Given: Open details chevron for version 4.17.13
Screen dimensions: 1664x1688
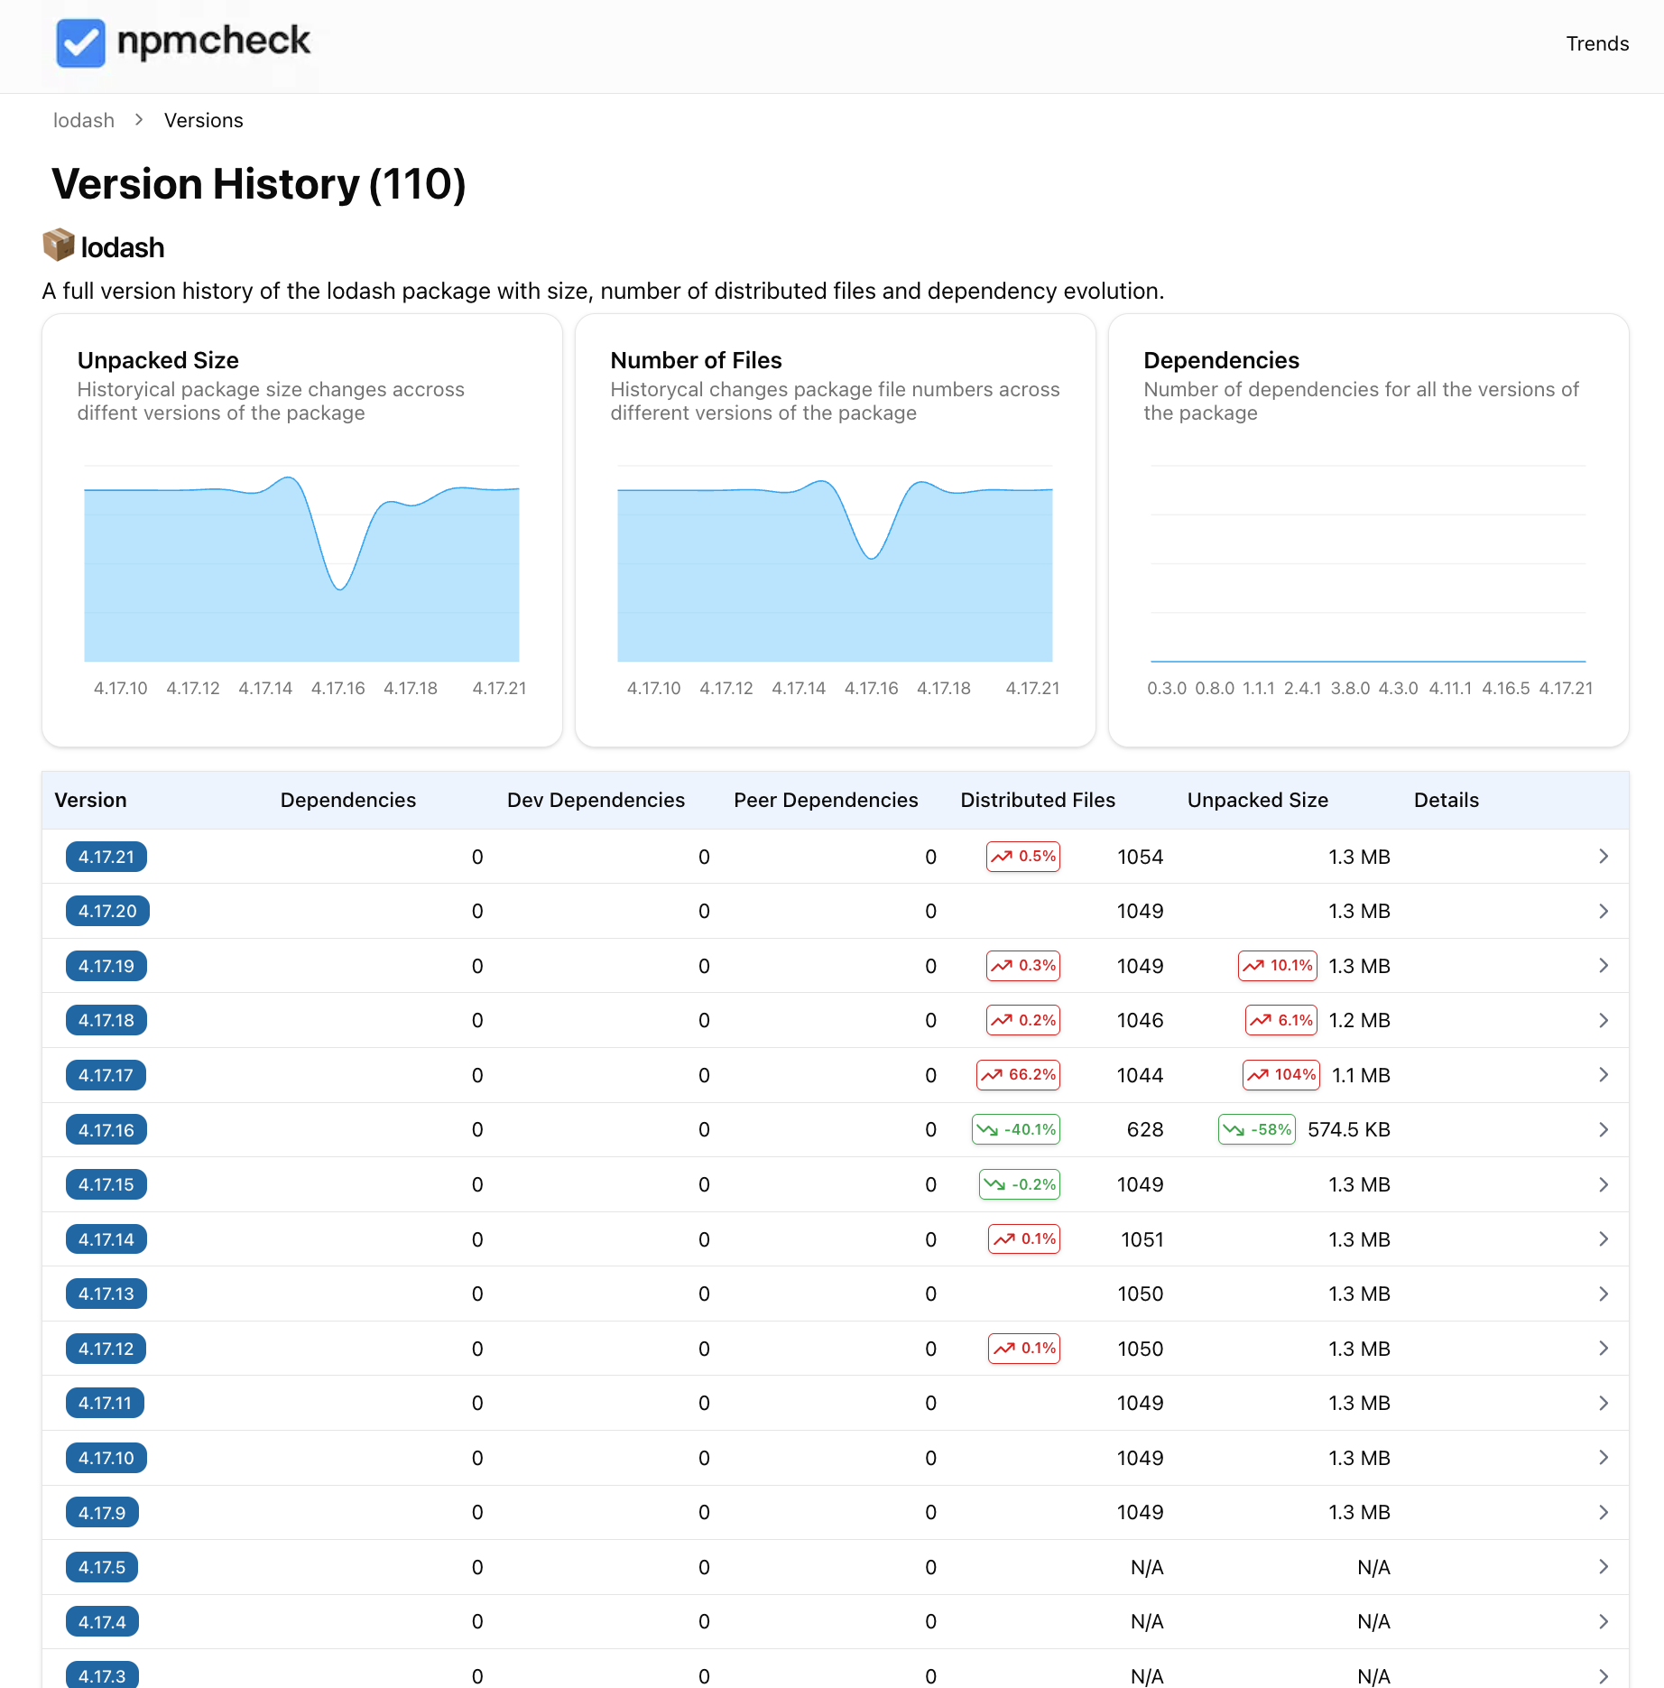Looking at the screenshot, I should [1603, 1294].
